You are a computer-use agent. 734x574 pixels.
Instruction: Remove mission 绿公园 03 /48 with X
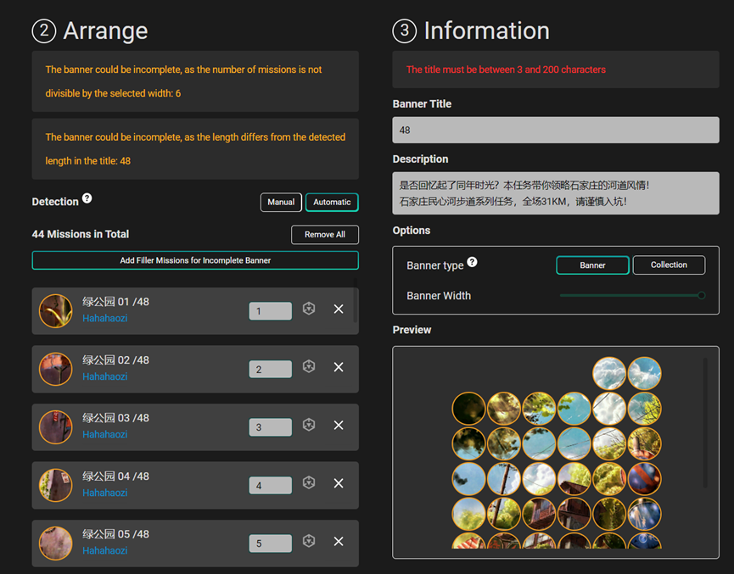[339, 426]
